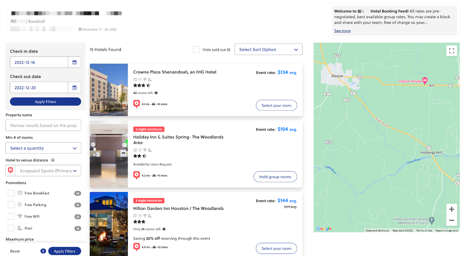Viewport: 468px width, 256px height.
Task: Open the map Terms of Use link
Action: click(424, 231)
